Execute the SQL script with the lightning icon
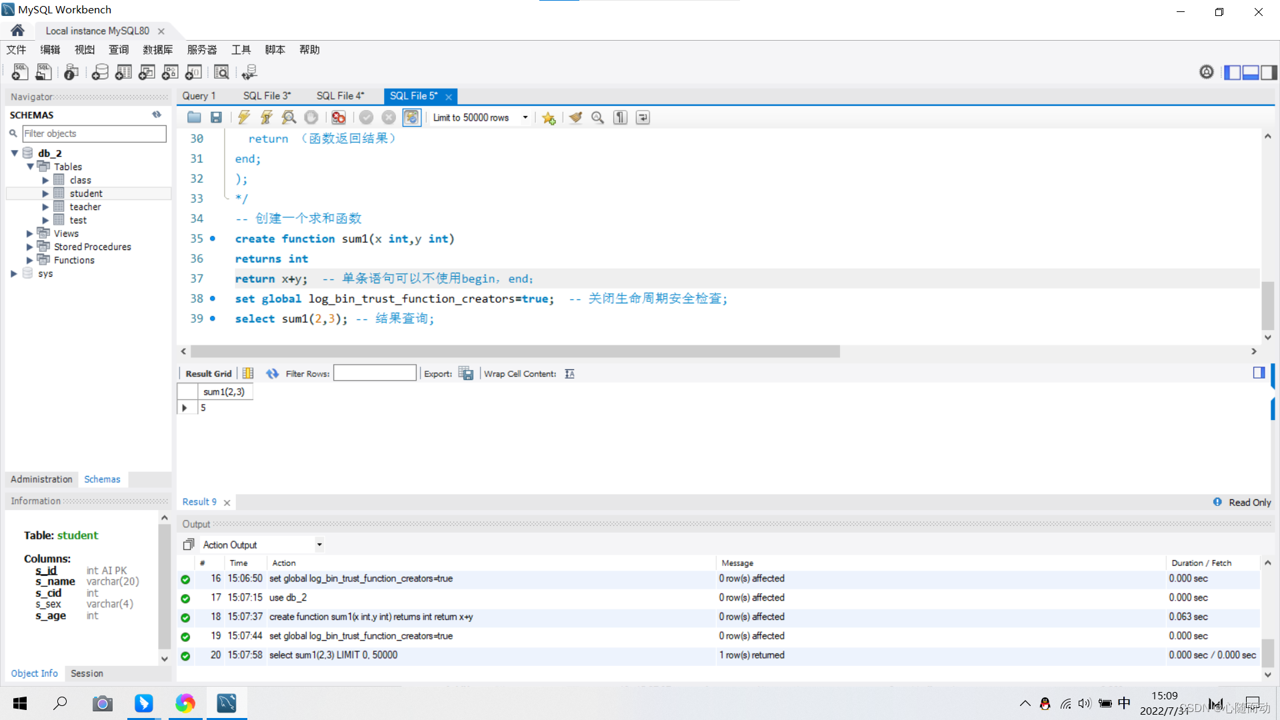This screenshot has height=720, width=1280. click(x=244, y=117)
